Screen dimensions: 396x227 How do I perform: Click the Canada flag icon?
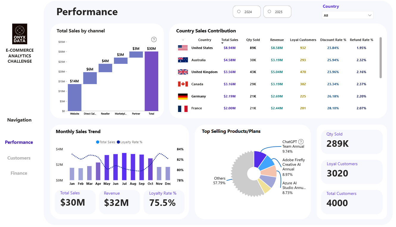[183, 84]
